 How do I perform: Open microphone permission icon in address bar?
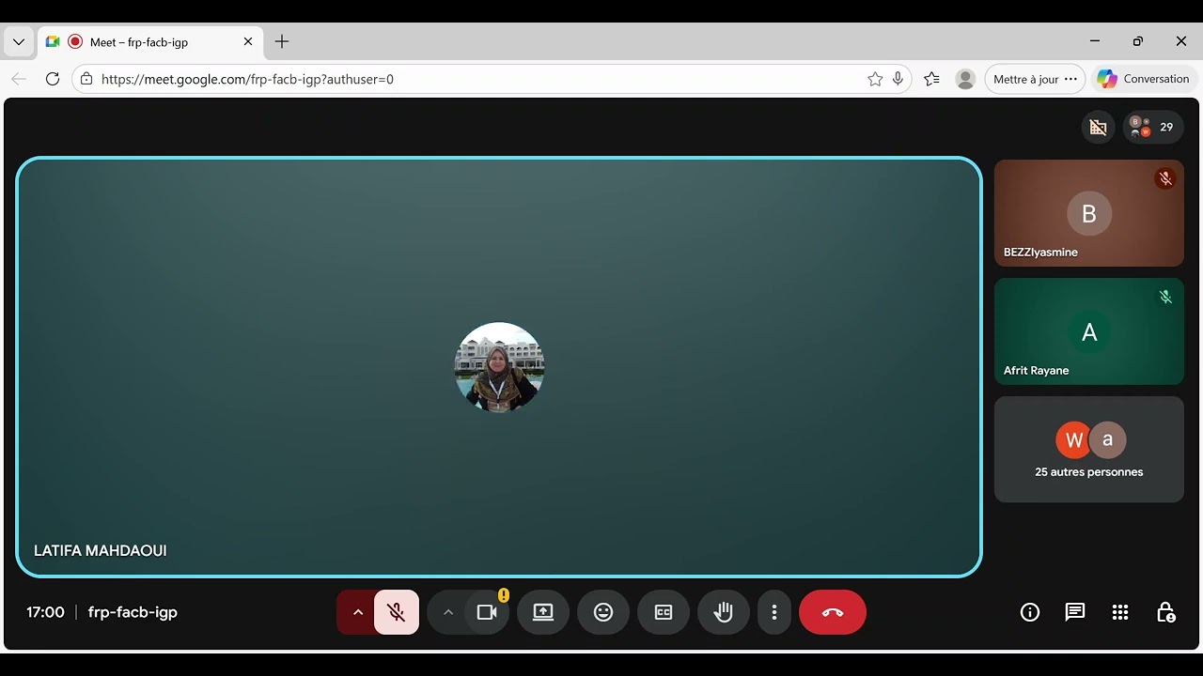(x=898, y=79)
